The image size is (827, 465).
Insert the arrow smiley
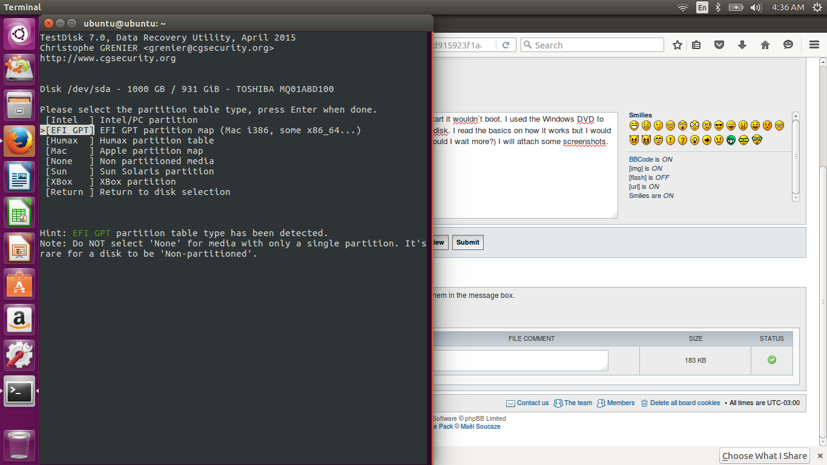tap(707, 140)
